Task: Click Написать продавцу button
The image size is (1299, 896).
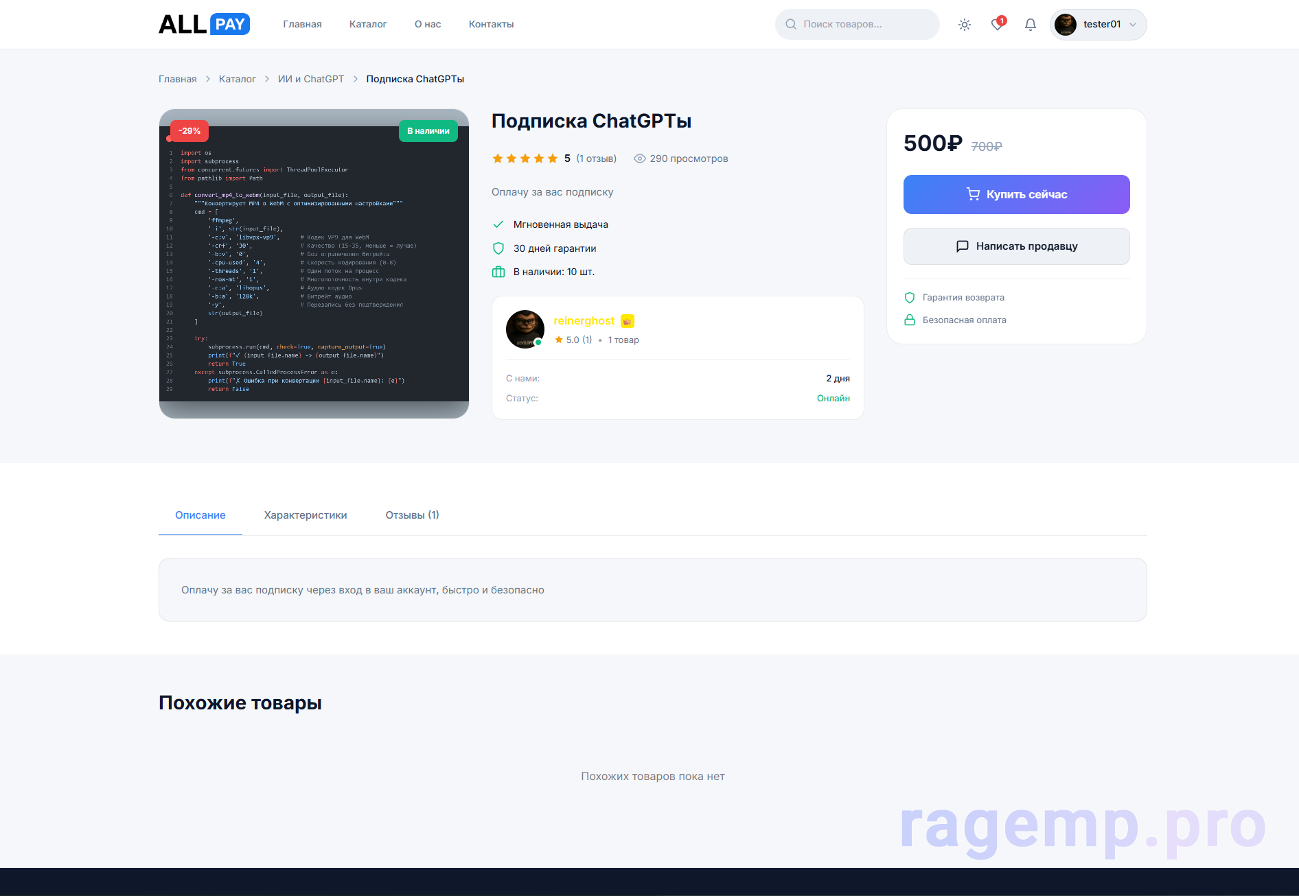Action: point(1016,246)
